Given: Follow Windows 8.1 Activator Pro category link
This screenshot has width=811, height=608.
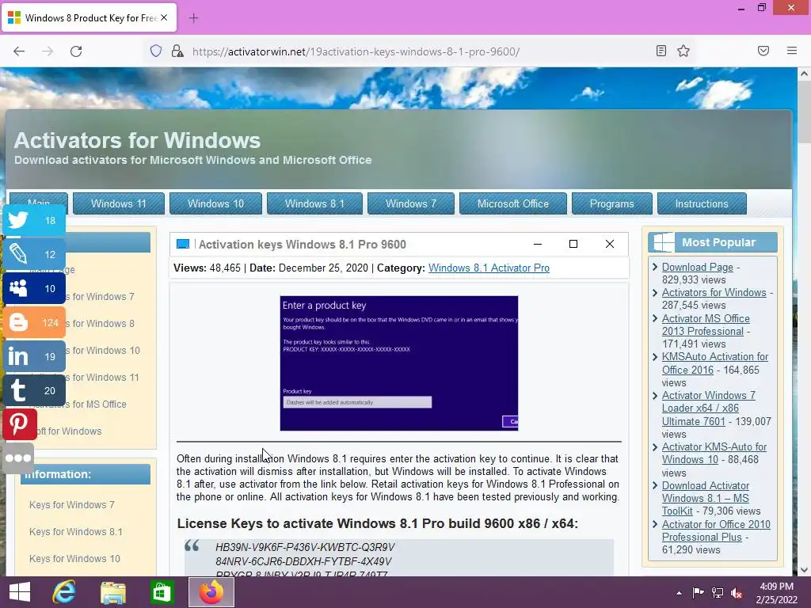Looking at the screenshot, I should tap(489, 268).
